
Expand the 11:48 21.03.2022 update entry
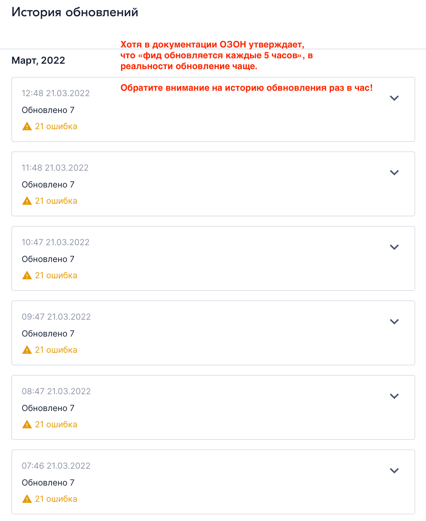click(x=394, y=172)
